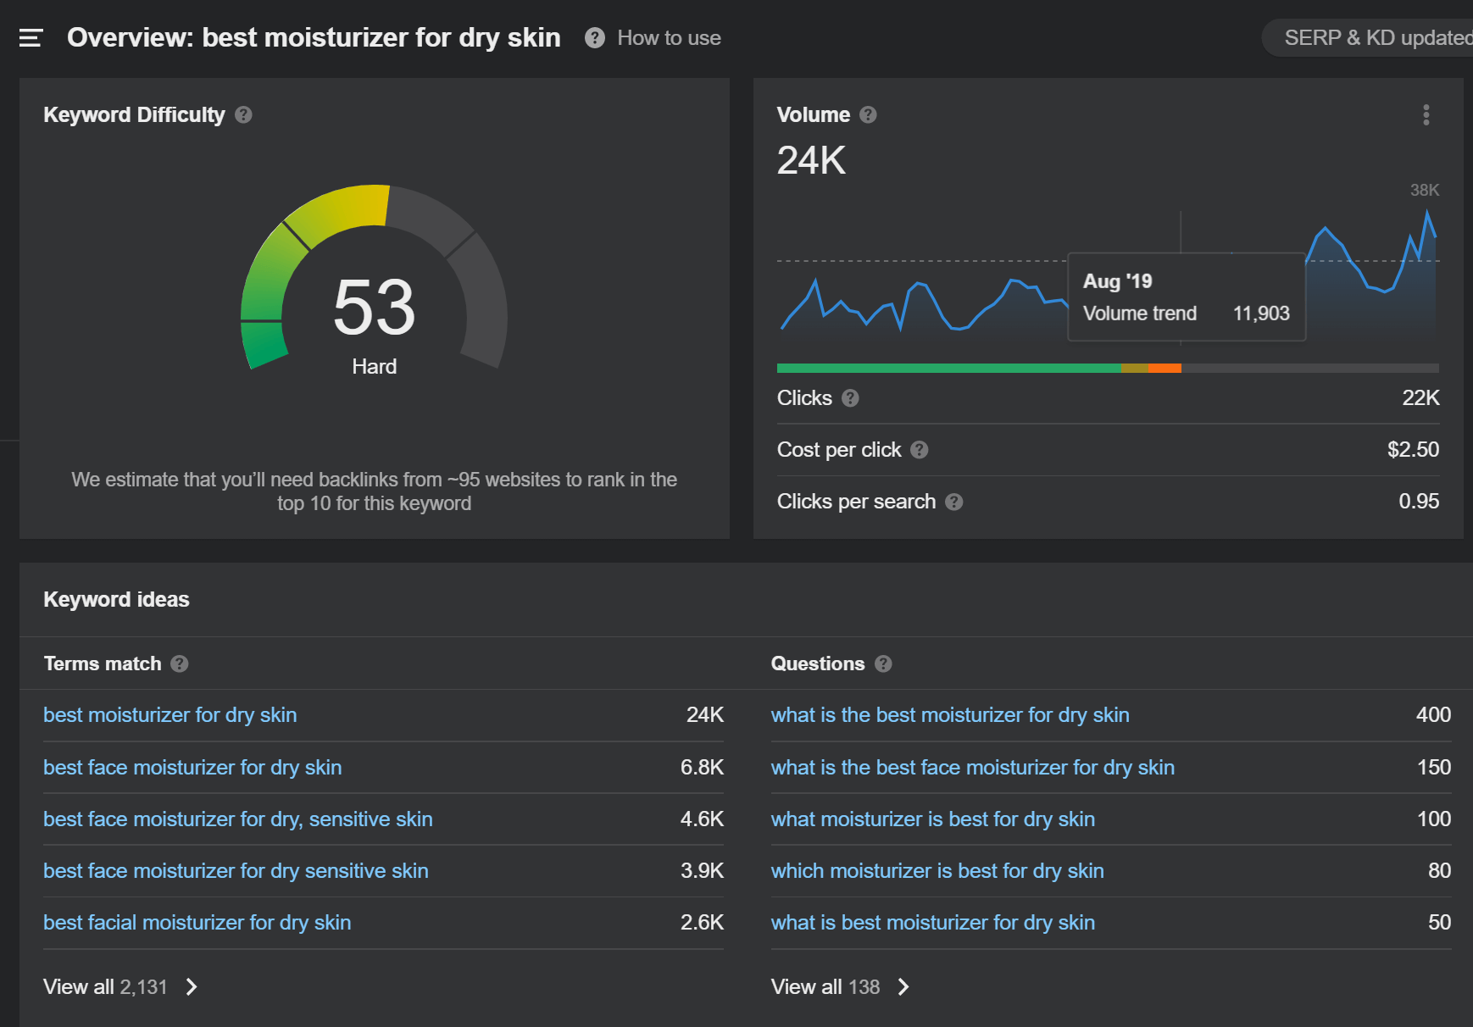Click the Terms match help icon

click(x=179, y=663)
